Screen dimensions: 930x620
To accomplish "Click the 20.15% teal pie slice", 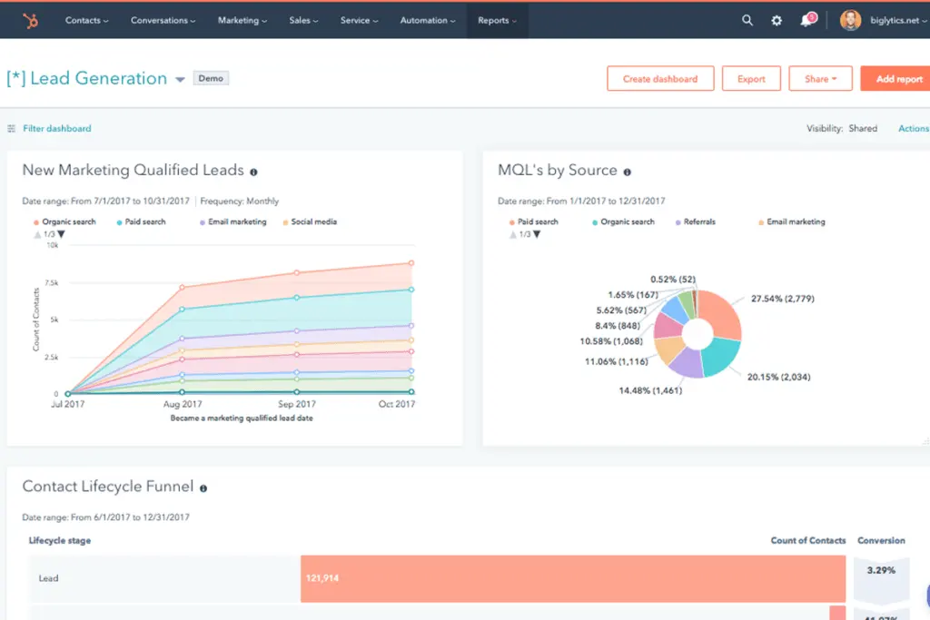I will 720,356.
